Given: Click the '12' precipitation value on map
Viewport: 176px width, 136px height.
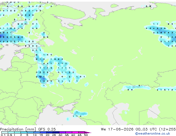Looking at the screenshot, I should (40, 77).
